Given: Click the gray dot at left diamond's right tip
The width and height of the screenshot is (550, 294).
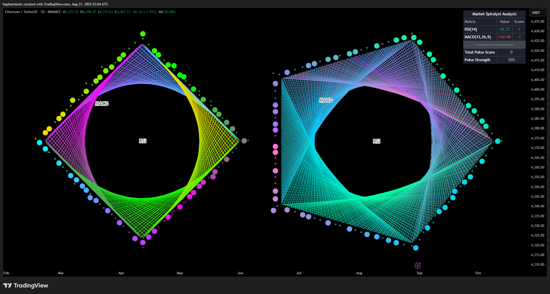Looking at the screenshot, I should point(244,141).
